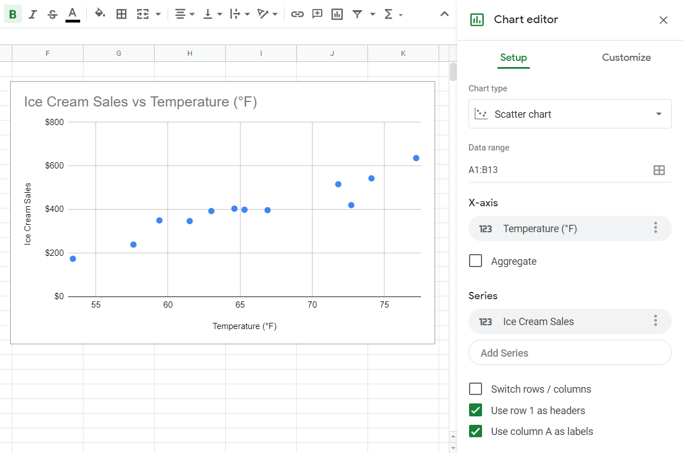This screenshot has height=453, width=683.
Task: Open the horizontal alignment dropdown
Action: point(183,14)
